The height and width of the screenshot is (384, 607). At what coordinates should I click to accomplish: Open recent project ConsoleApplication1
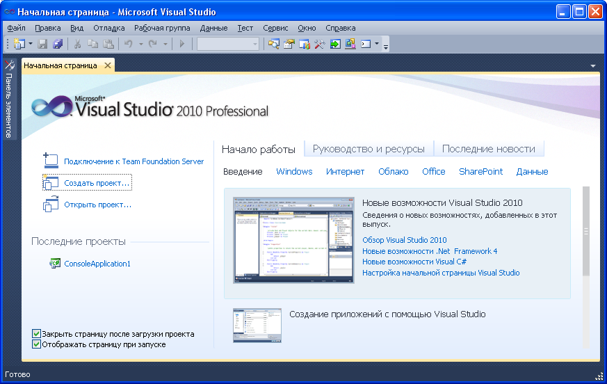(x=97, y=264)
